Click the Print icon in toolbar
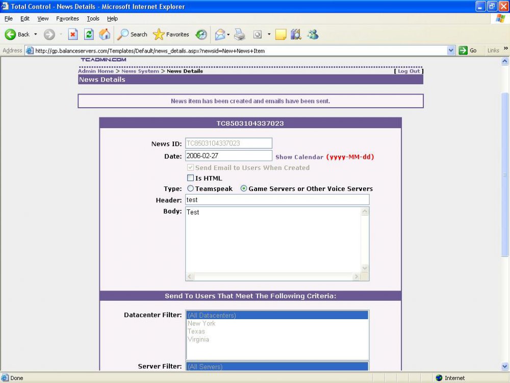Viewport: 510px width, 383px height. 240,34
